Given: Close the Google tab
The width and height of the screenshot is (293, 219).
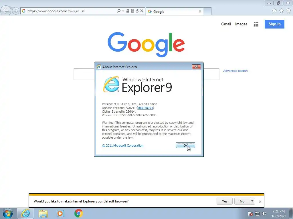Looking at the screenshot, I should click(x=200, y=11).
